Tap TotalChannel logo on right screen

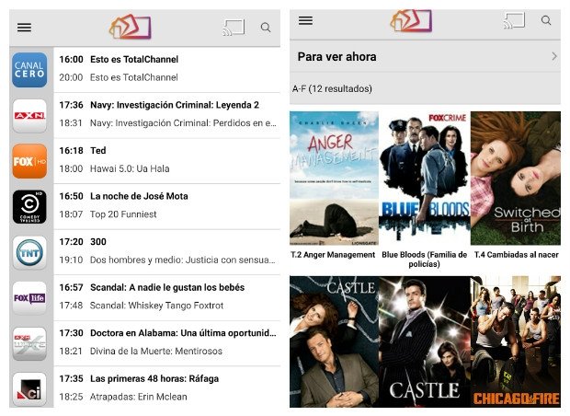coord(411,20)
